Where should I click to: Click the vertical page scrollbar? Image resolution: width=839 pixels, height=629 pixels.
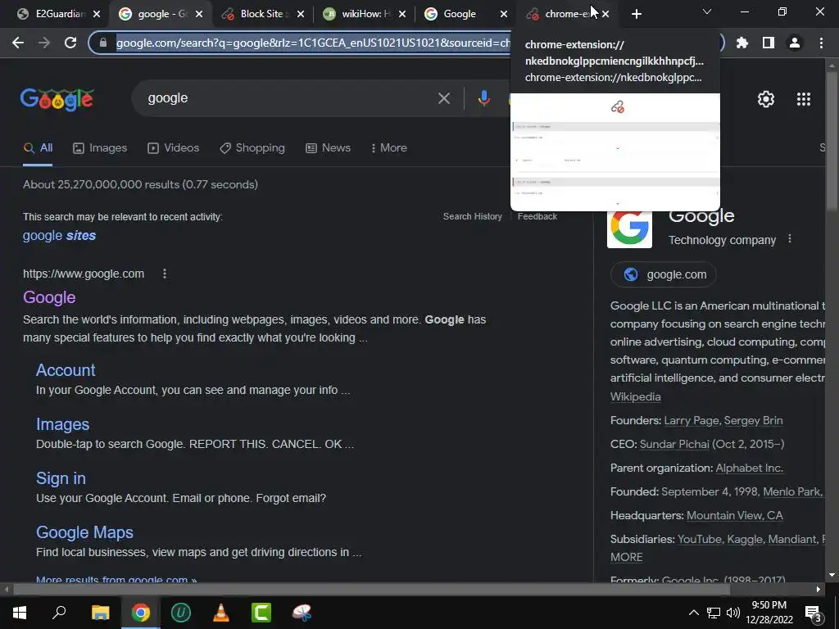coord(832,139)
